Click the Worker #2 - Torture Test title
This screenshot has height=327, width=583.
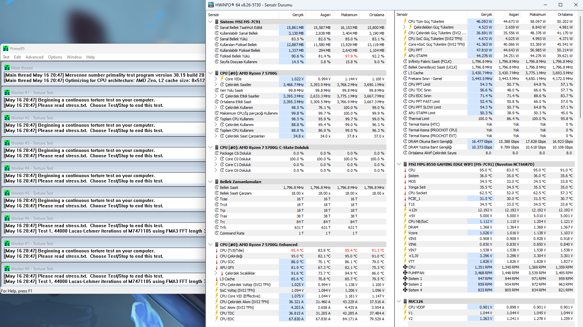tap(32, 118)
